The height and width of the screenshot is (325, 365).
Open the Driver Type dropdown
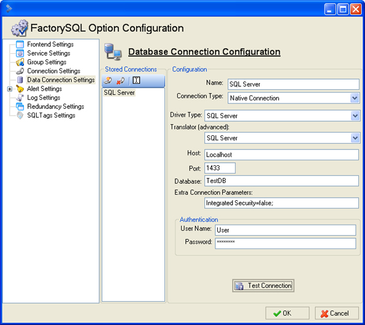[x=355, y=116]
